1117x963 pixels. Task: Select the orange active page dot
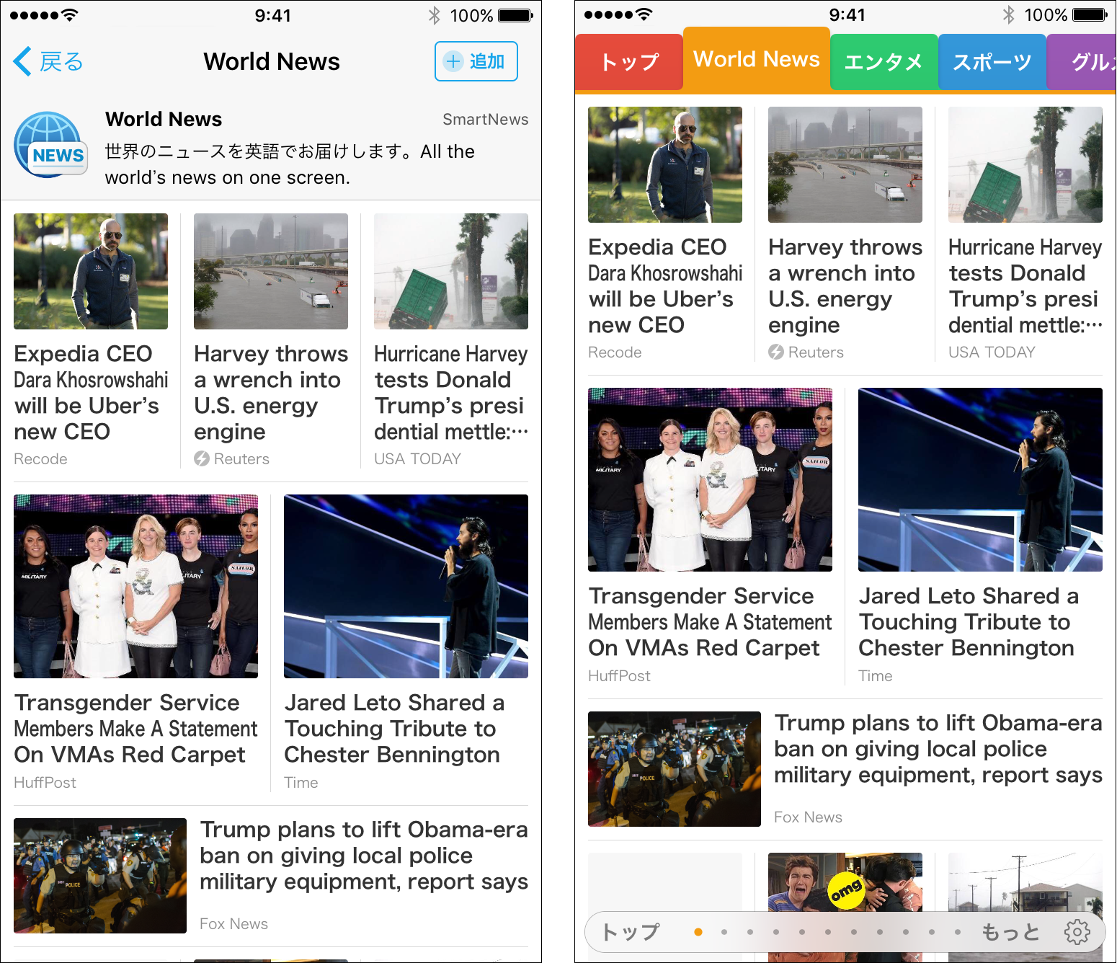click(698, 932)
